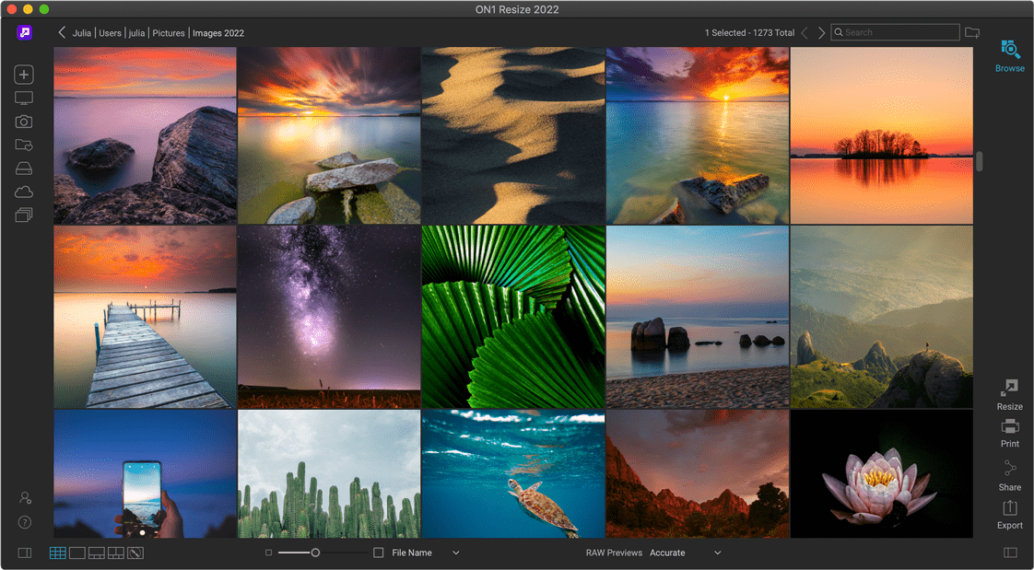Click the "1 Selected - 1273 Total" text

(749, 33)
